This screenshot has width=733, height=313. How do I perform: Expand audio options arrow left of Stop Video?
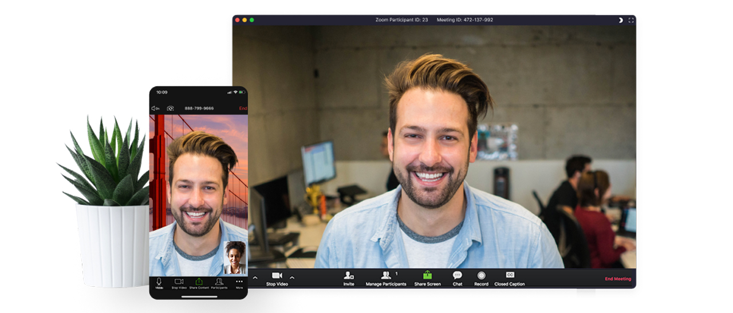tap(255, 278)
